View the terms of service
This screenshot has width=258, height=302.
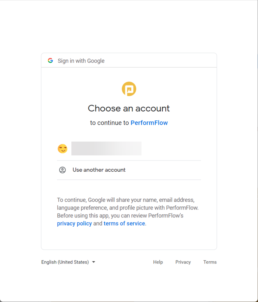tap(124, 223)
